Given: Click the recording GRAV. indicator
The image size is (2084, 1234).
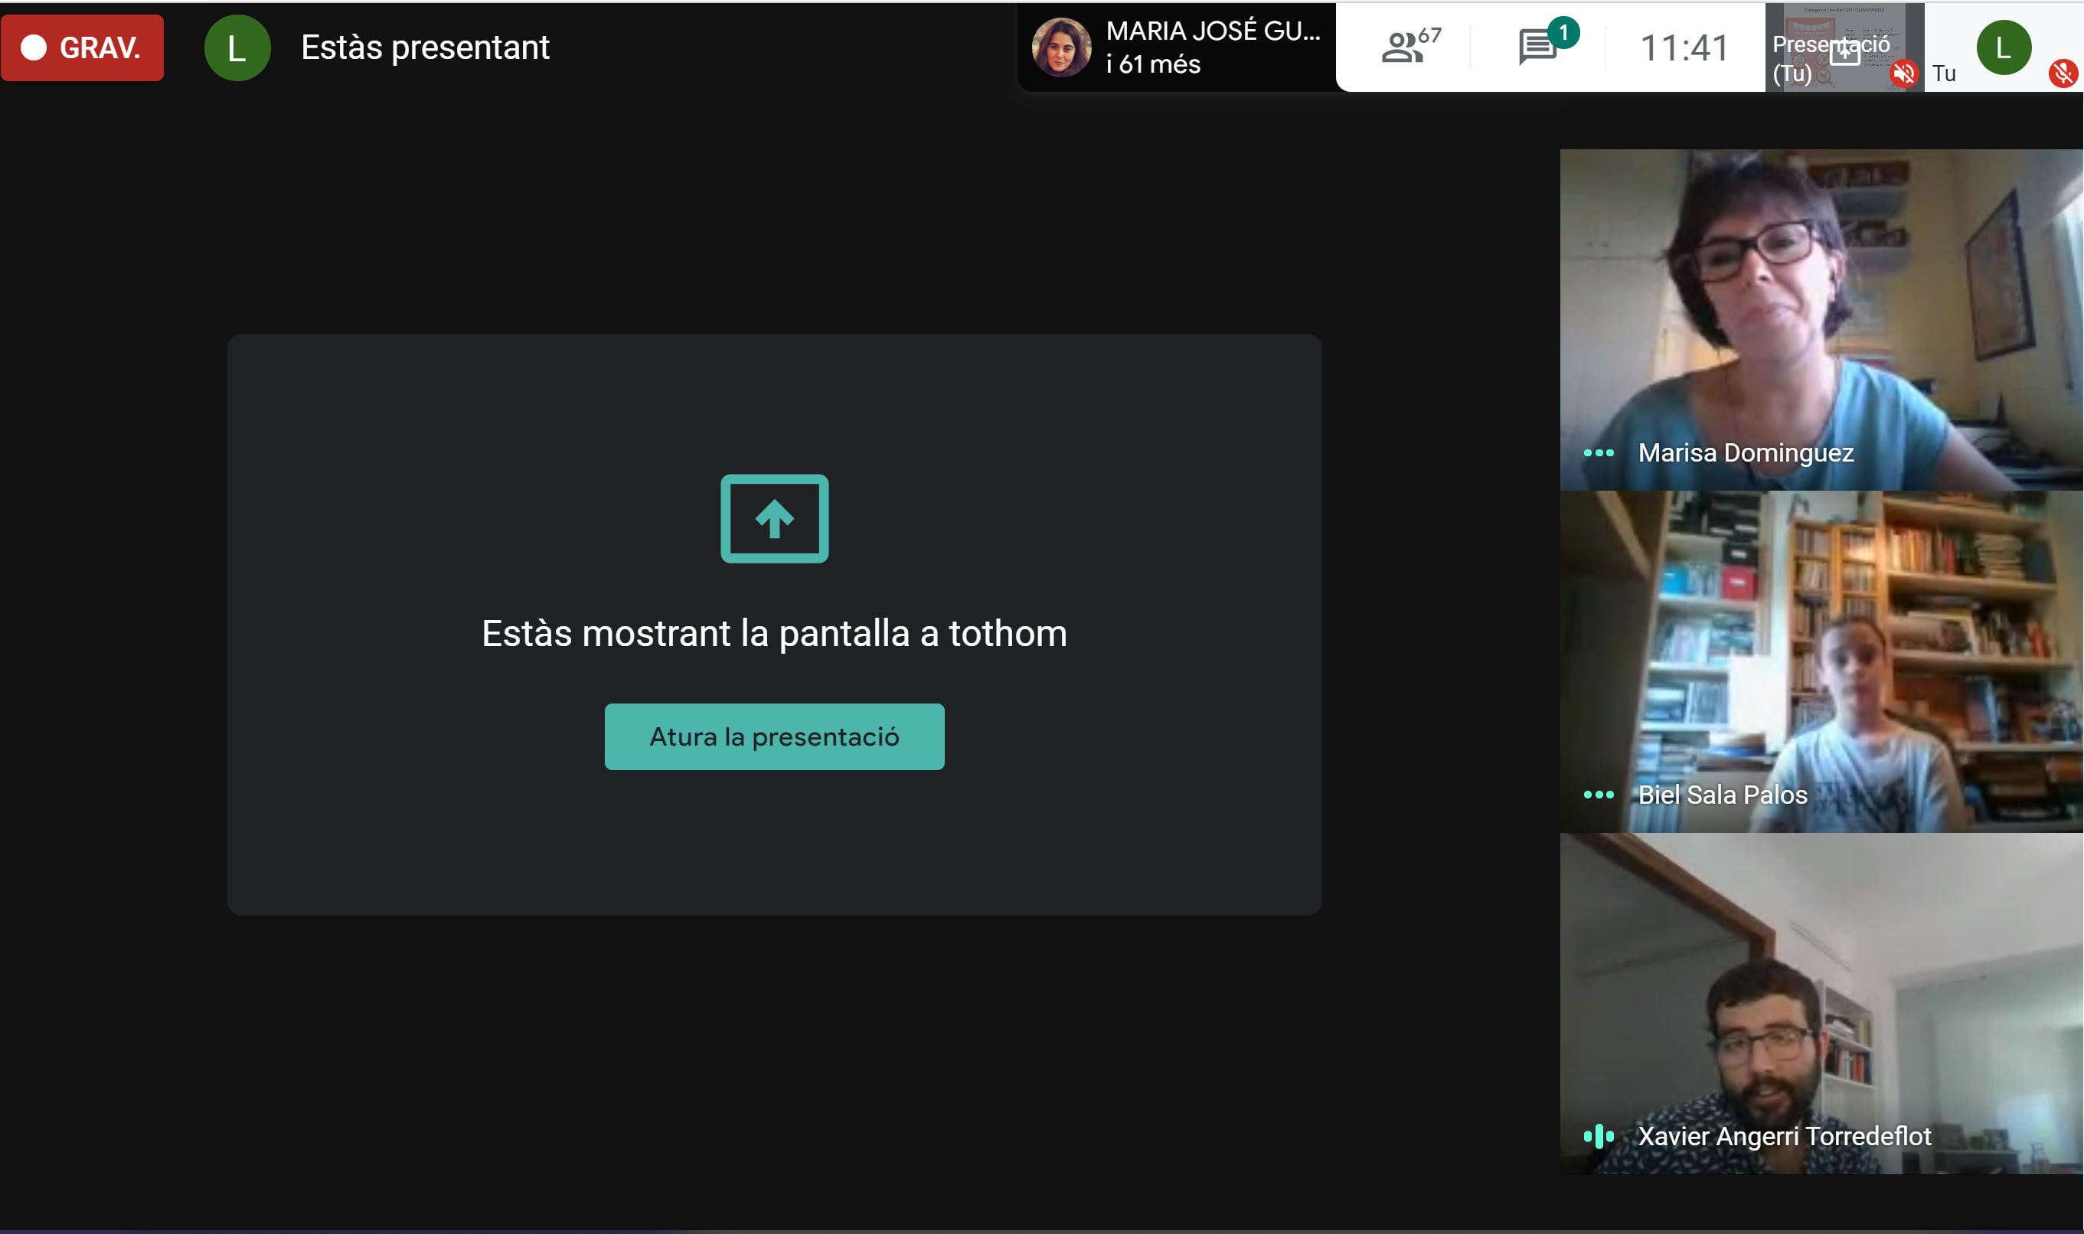Looking at the screenshot, I should tap(83, 47).
